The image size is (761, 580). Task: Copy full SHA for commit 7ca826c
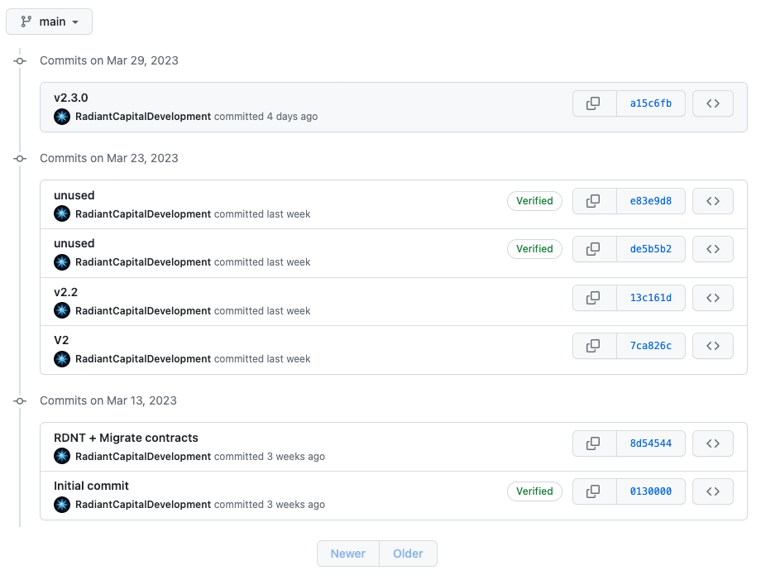(594, 346)
